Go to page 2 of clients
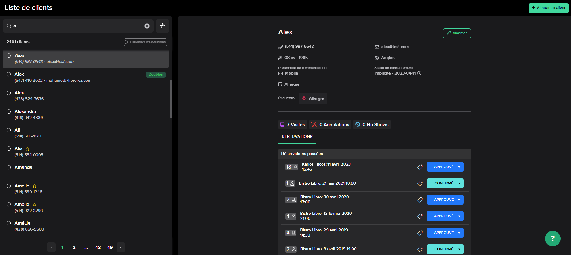 point(74,248)
